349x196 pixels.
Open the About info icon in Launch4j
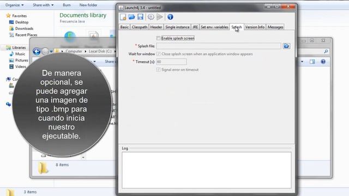(x=170, y=17)
